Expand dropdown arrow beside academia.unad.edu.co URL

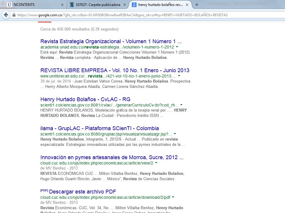(x=177, y=47)
